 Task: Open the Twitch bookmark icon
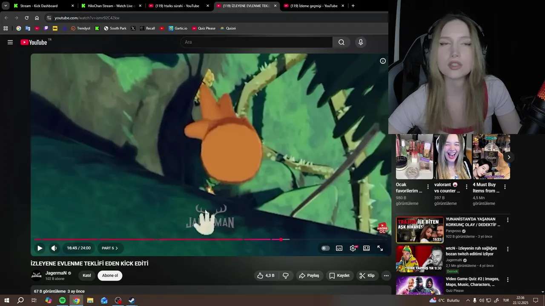[x=46, y=28]
